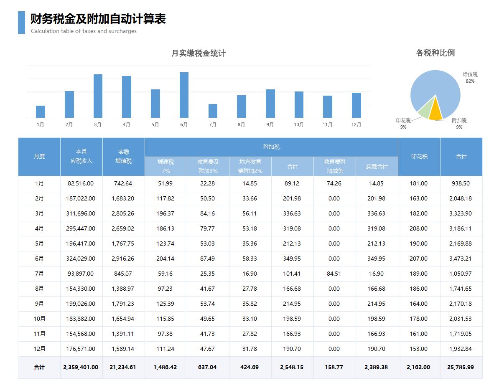Select the 实缴增值税 column header

point(124,157)
